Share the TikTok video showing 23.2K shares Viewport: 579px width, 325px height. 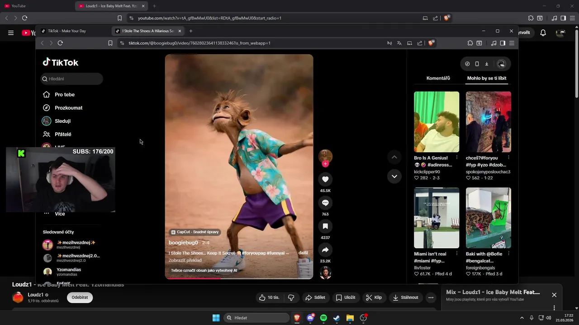pos(325,250)
